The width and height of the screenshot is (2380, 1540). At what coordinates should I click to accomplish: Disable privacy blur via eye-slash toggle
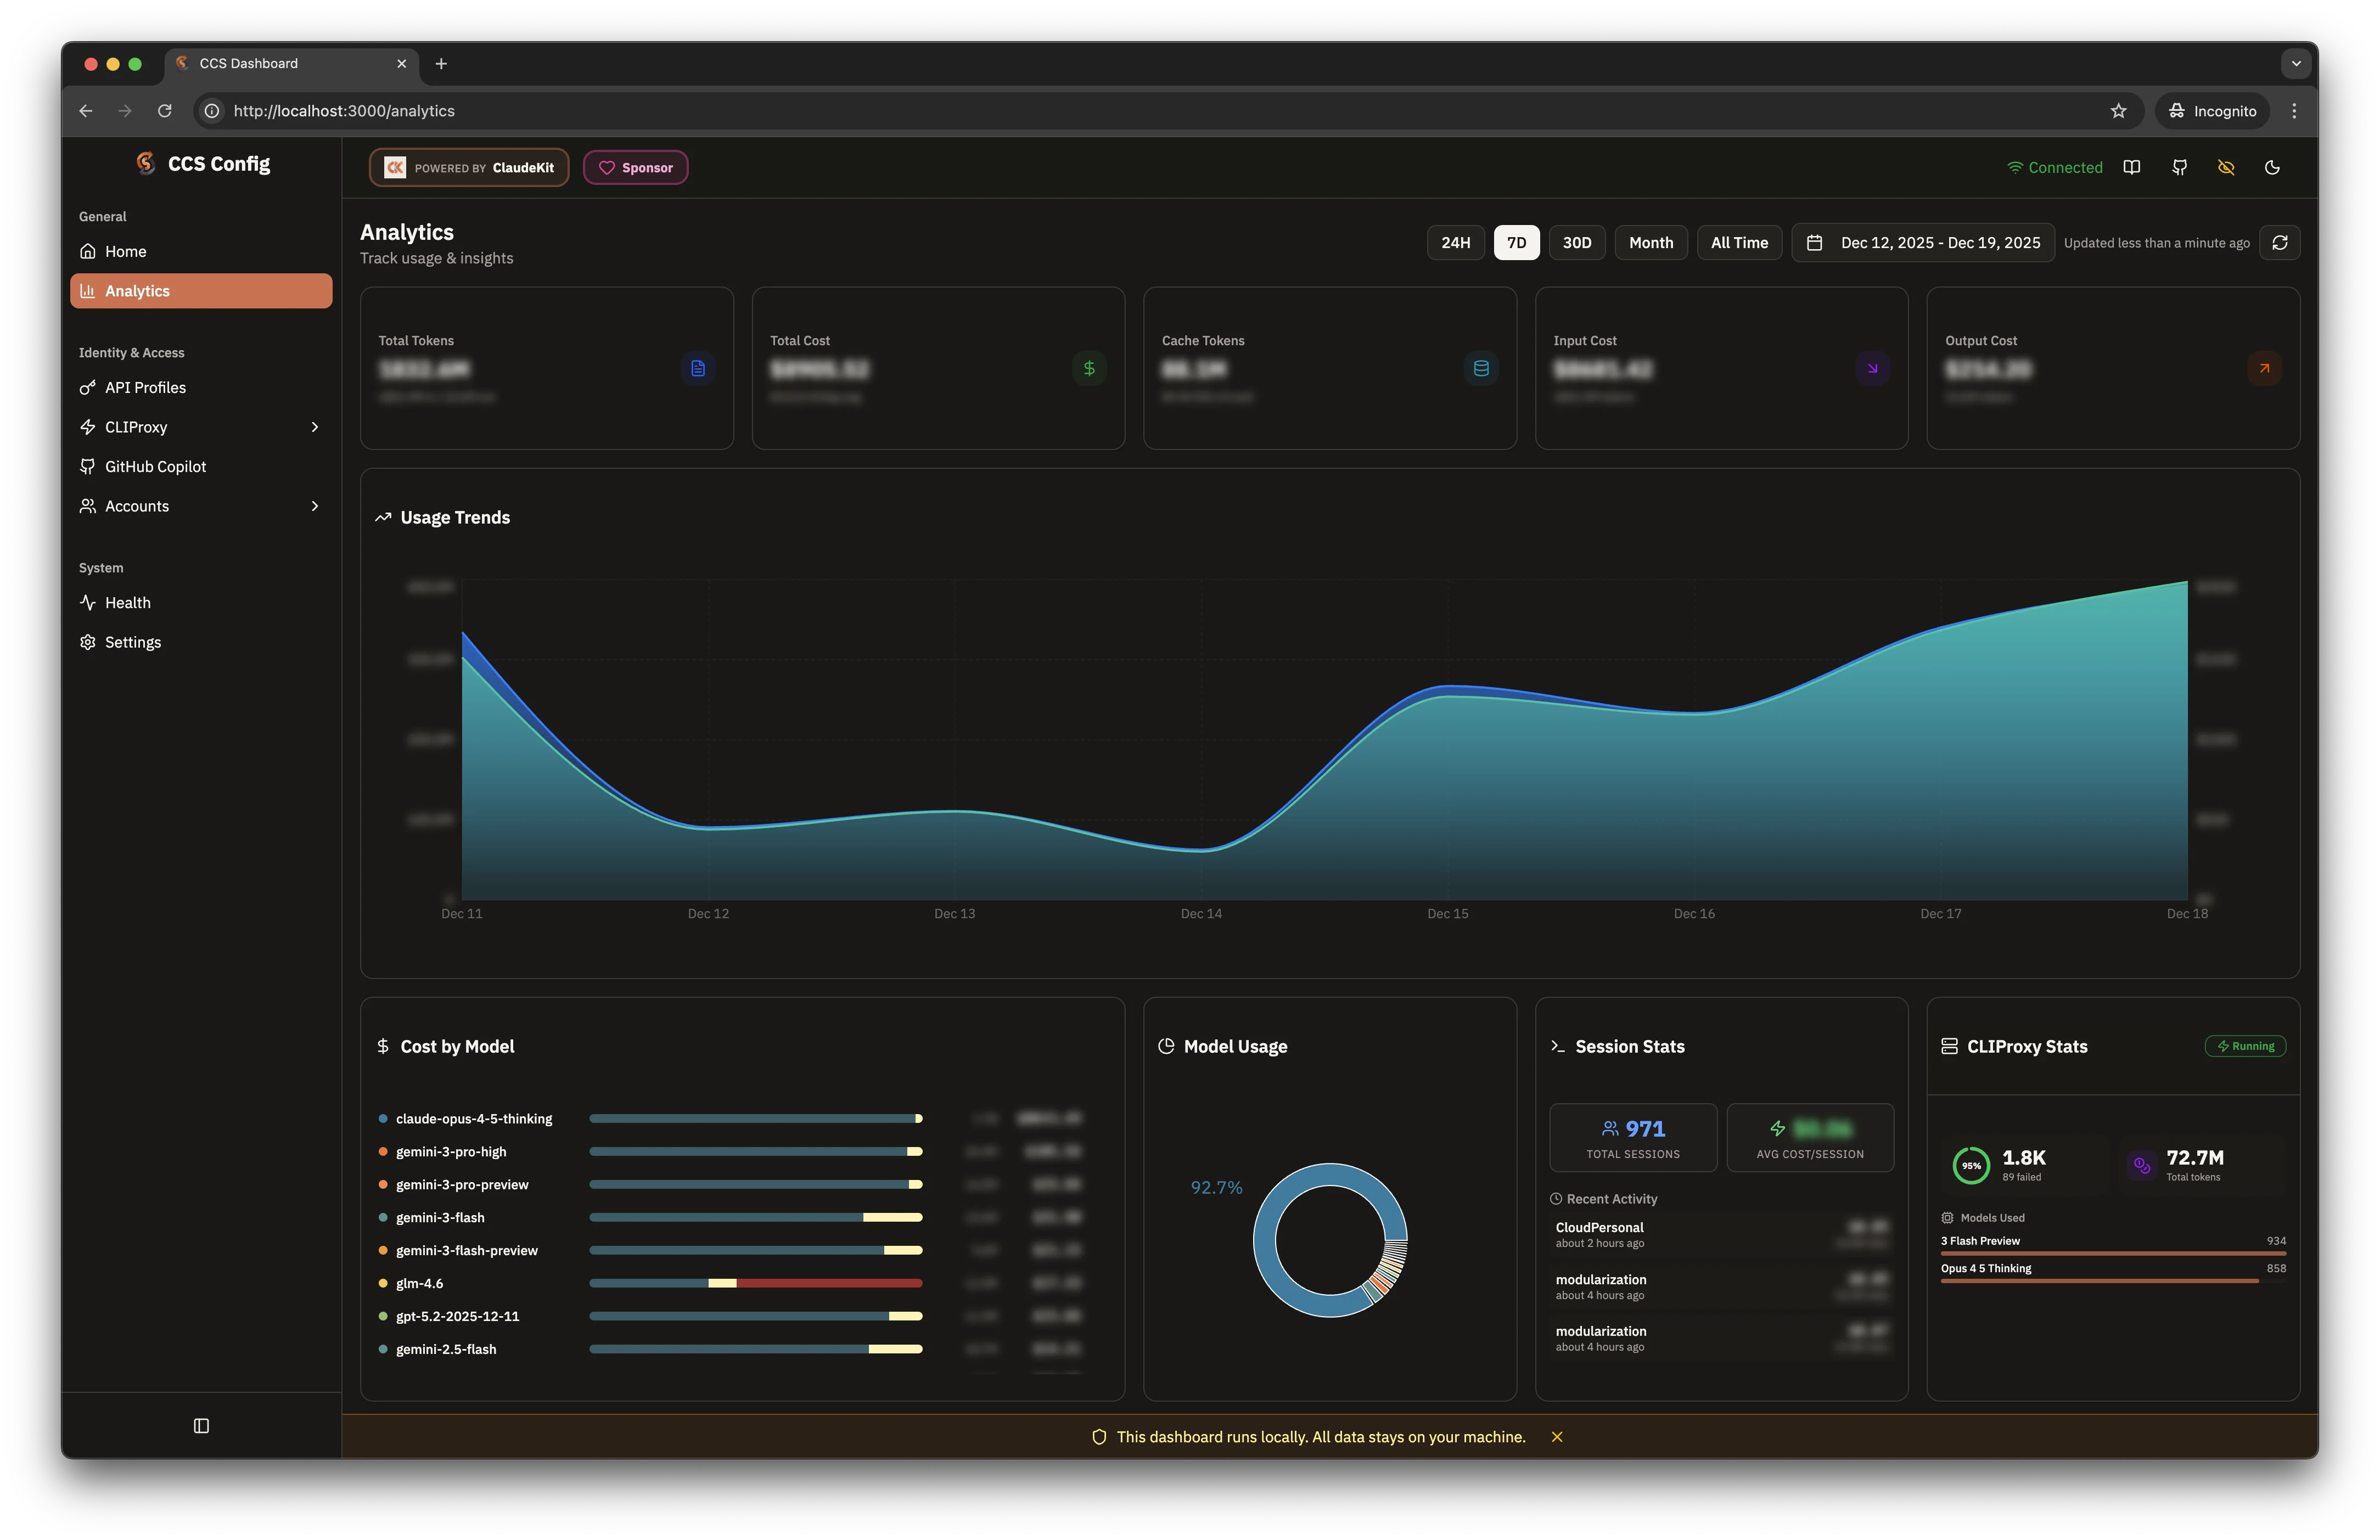coord(2227,167)
